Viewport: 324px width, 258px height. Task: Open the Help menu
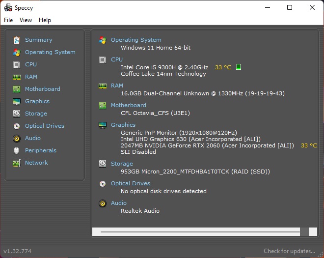click(x=45, y=20)
